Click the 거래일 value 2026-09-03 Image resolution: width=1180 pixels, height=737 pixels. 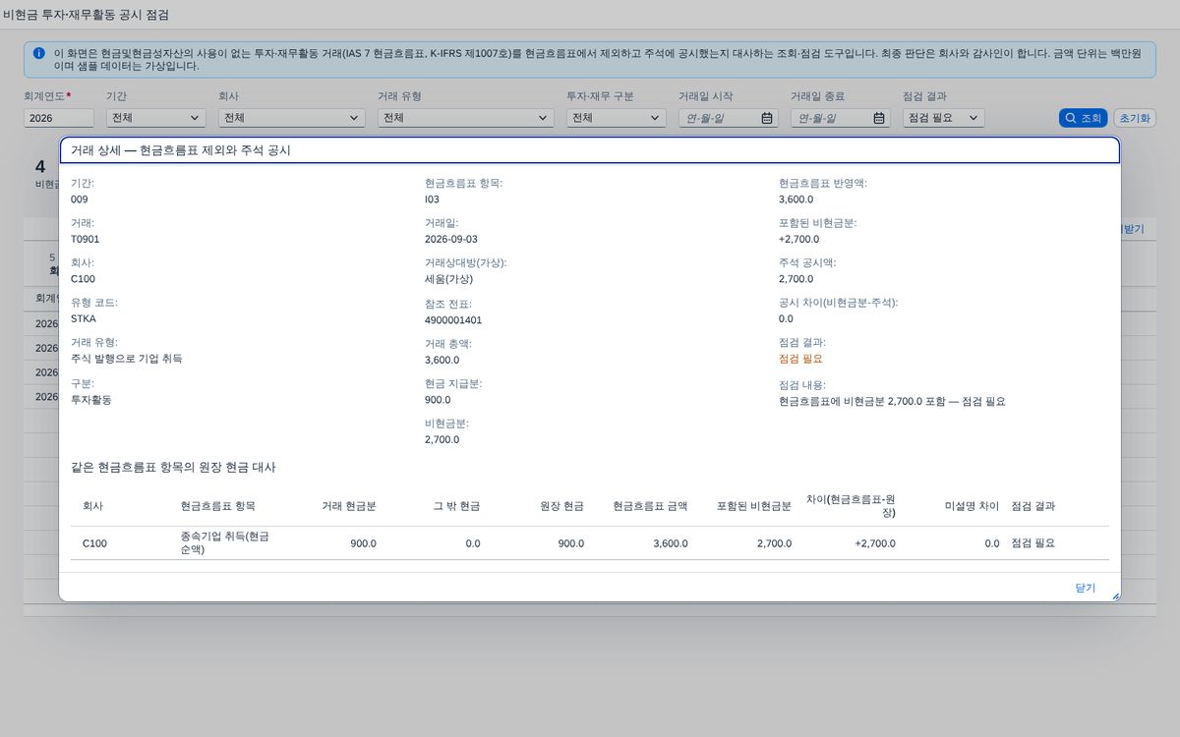pos(451,239)
